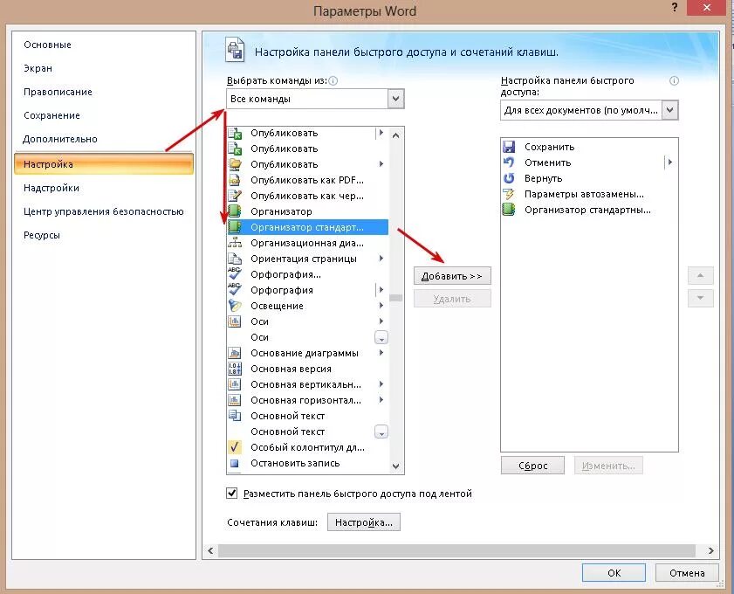Click the info icon beside Выбрать команды из
The image size is (734, 594).
tap(333, 80)
